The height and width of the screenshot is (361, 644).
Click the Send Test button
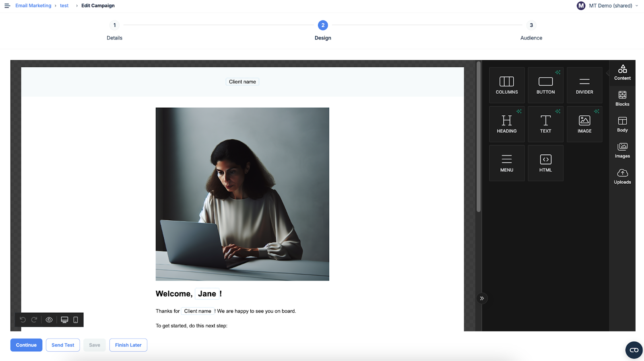click(x=63, y=345)
